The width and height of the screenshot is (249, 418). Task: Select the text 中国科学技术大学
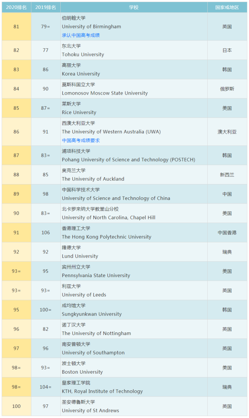81,190
